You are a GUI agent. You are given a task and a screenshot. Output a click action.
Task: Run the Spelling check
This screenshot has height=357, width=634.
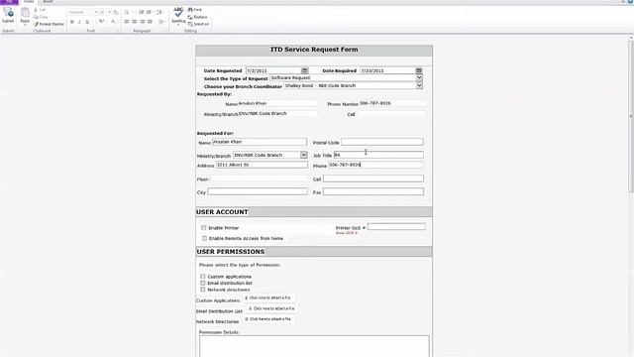coord(178,14)
